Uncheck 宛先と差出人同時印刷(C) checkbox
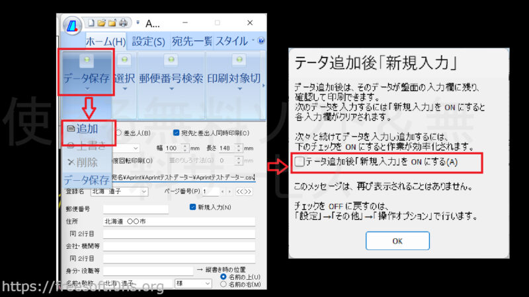 pyautogui.click(x=177, y=133)
